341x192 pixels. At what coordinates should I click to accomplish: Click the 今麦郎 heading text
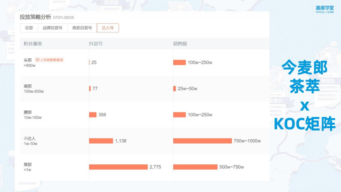coord(304,67)
